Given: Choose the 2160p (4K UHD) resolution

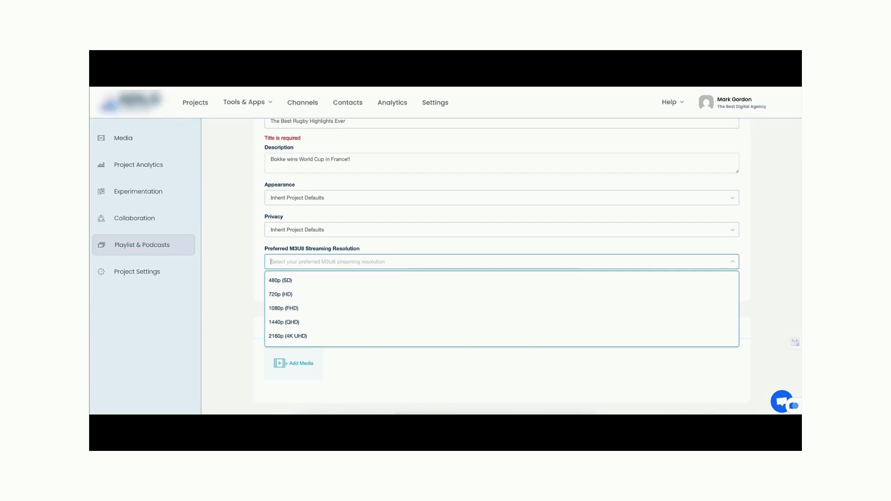Looking at the screenshot, I should coord(288,336).
